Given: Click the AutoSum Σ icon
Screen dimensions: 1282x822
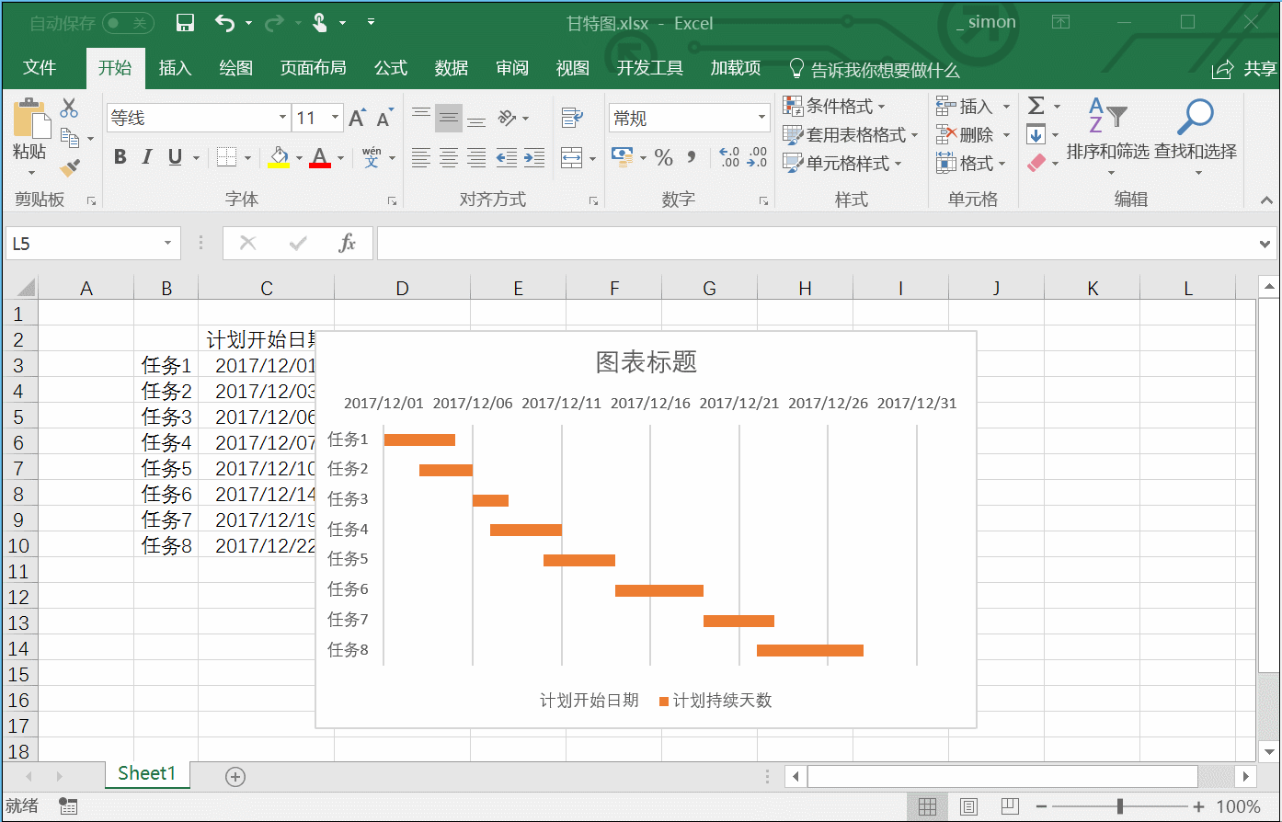Looking at the screenshot, I should point(1038,106).
